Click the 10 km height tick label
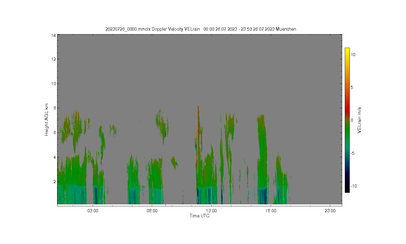The image size is (406, 244). coord(54,84)
